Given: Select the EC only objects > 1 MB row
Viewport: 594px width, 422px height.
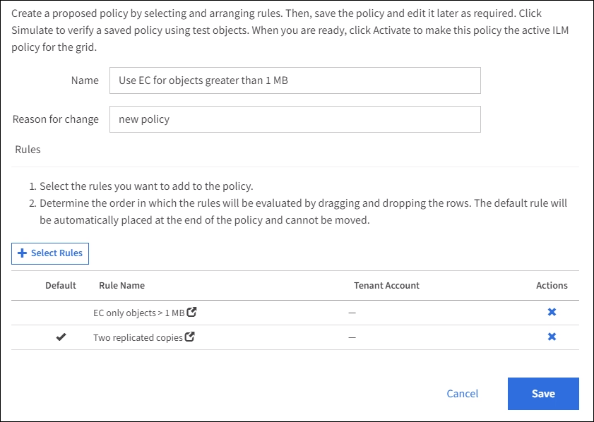Looking at the screenshot, I should [x=138, y=313].
